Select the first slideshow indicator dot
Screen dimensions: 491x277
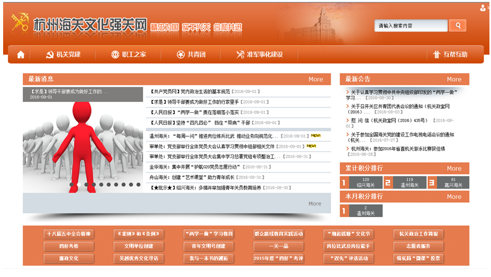point(72,185)
